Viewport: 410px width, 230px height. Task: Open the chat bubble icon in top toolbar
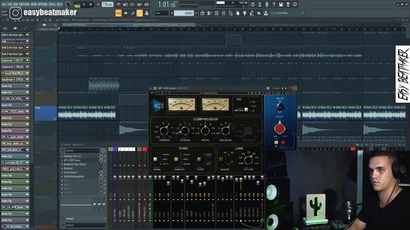[x=295, y=4]
